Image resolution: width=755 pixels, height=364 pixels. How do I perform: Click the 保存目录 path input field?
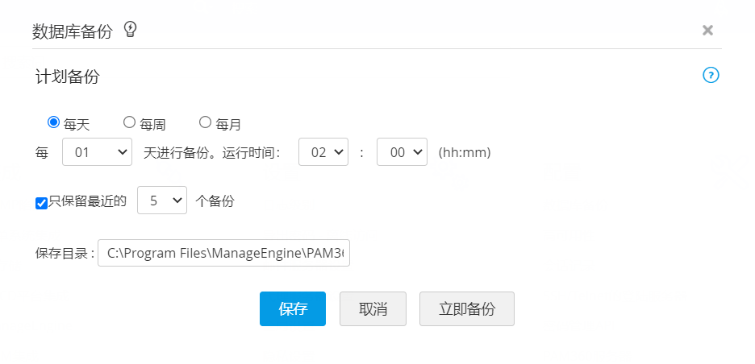(x=223, y=253)
